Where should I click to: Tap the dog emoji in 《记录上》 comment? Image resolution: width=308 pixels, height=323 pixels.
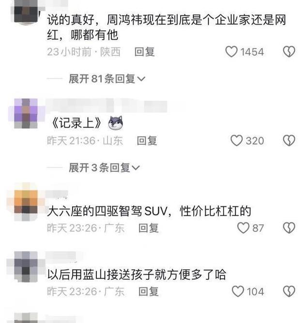(116, 123)
